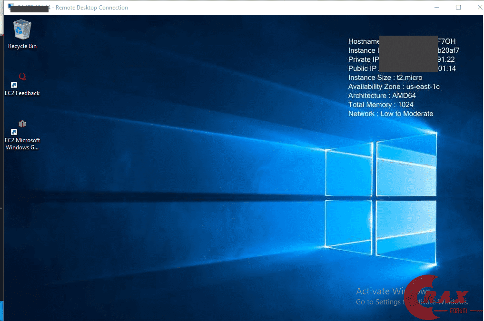Click the Remote Desktop Connection title bar icon
The image size is (484, 321).
click(x=11, y=7)
